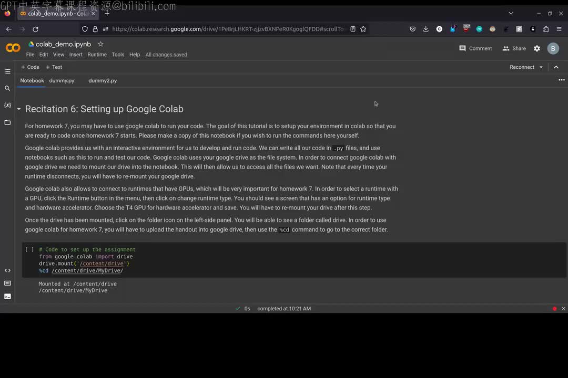This screenshot has height=378, width=568.
Task: Switch to the Notebook tab
Action: [x=32, y=81]
